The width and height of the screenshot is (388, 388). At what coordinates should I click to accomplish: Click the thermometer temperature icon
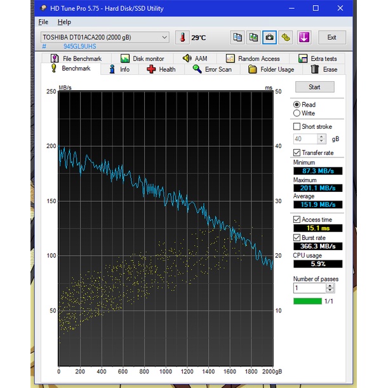(x=182, y=37)
